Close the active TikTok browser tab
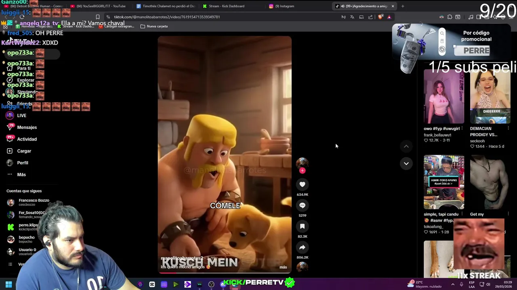The height and width of the screenshot is (290, 517). 393,6
